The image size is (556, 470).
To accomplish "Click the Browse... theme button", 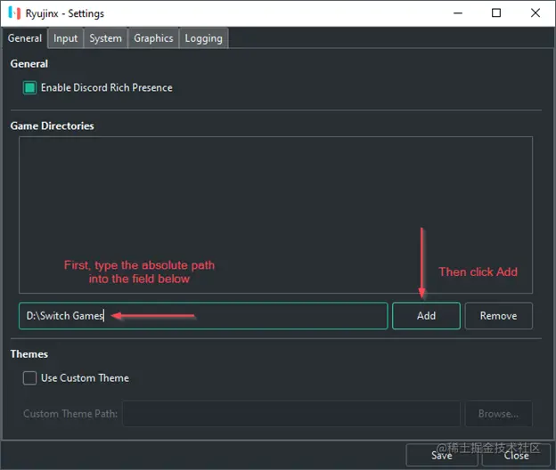I will pos(499,414).
